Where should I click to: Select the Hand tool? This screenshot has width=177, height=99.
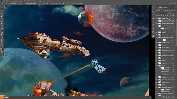(2, 40)
